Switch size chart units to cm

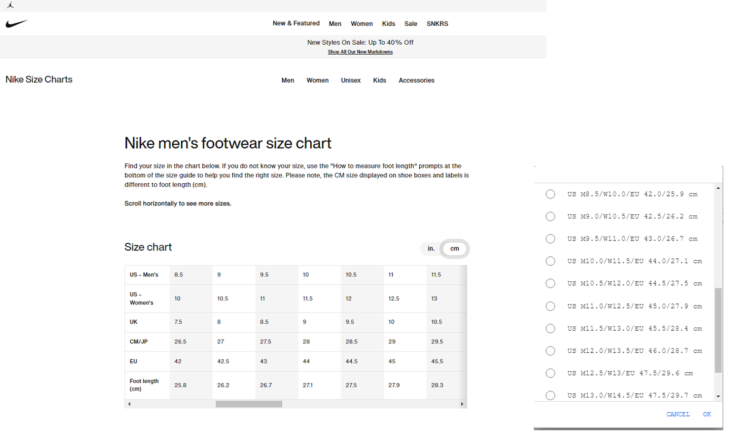pos(455,249)
